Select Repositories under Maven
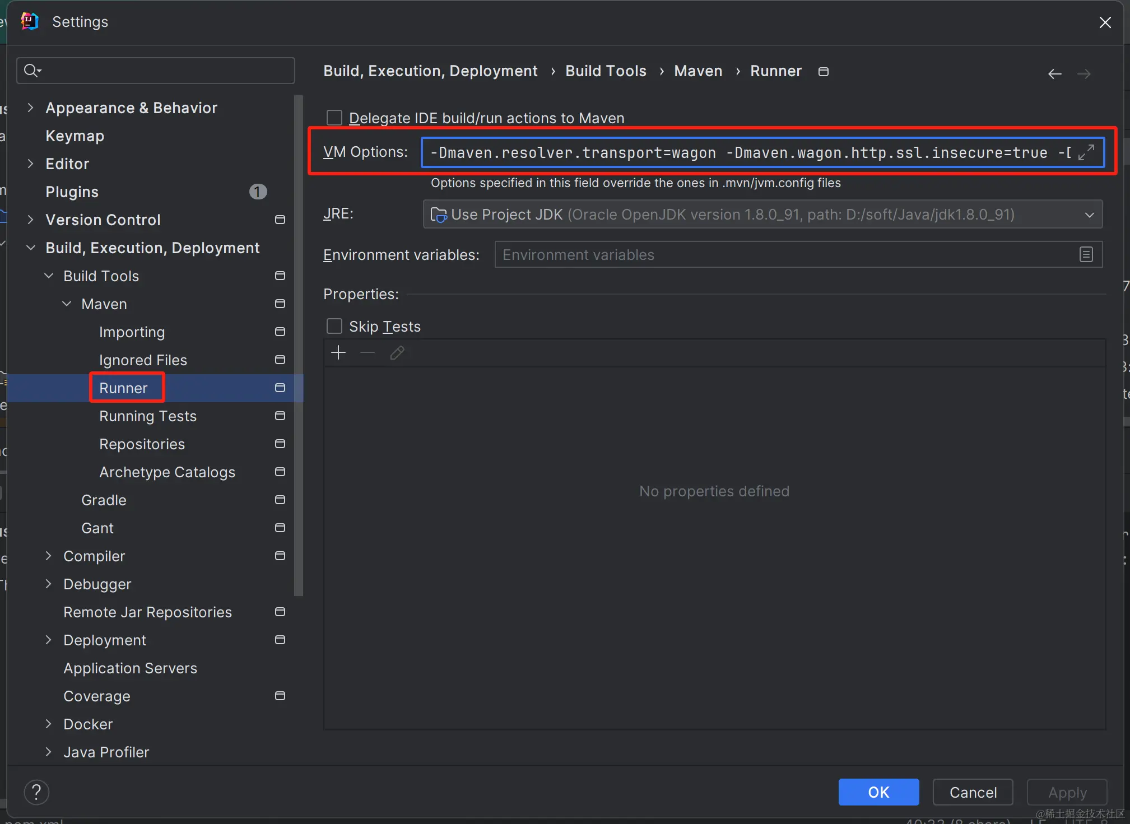 pos(142,444)
